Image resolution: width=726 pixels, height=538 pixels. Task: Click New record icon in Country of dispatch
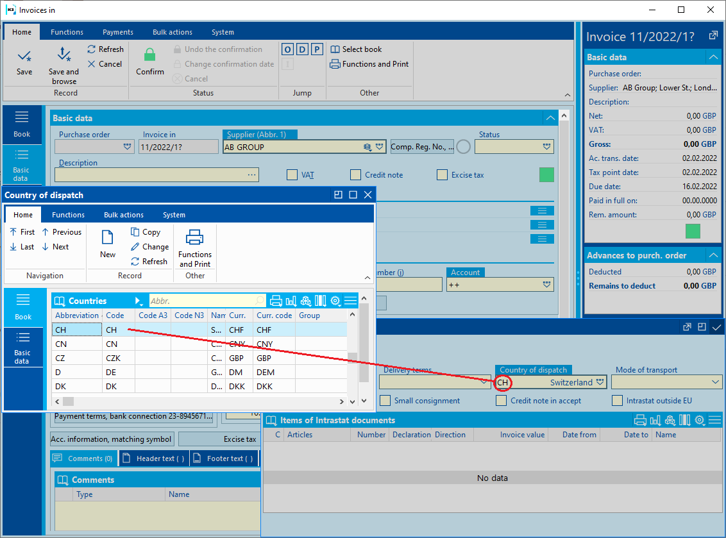click(107, 237)
